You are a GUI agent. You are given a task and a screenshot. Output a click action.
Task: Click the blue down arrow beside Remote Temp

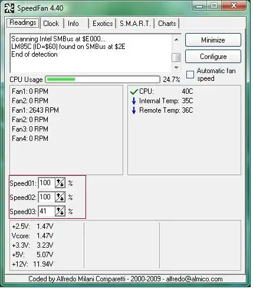(134, 110)
